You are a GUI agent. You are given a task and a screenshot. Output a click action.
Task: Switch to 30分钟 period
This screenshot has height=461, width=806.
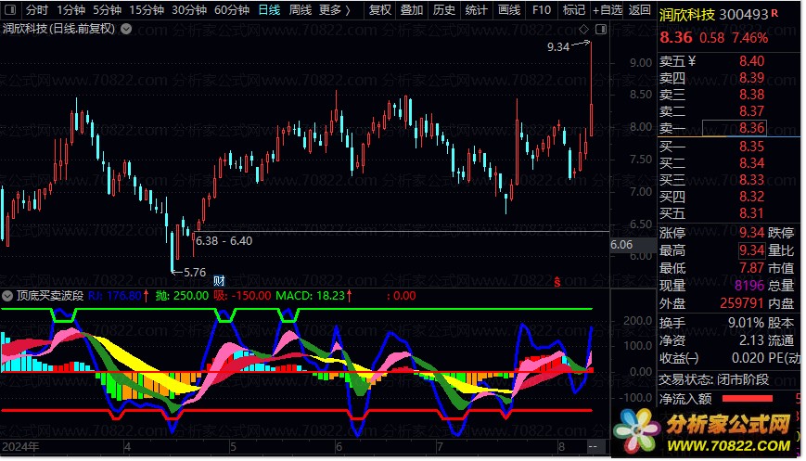point(189,10)
